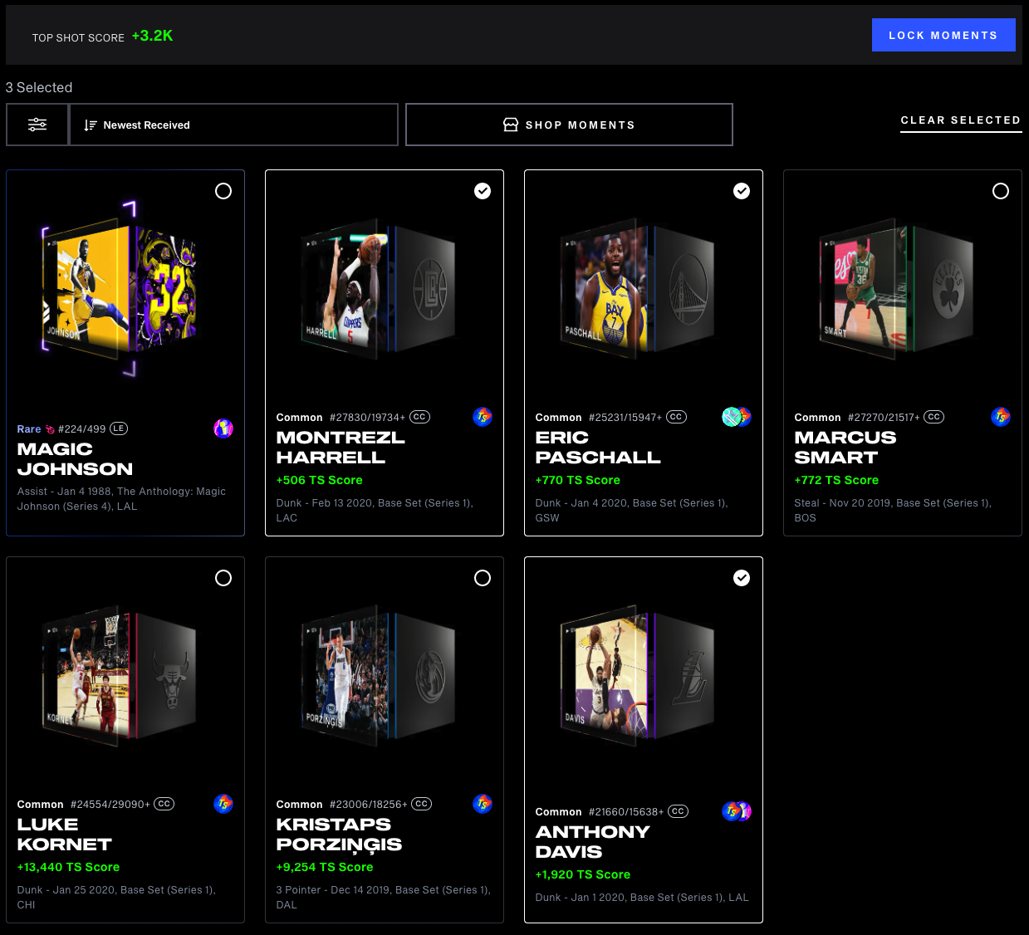This screenshot has width=1029, height=935.
Task: Click the 3 Pointer - Dec 14 2019 description
Action: pos(384,898)
